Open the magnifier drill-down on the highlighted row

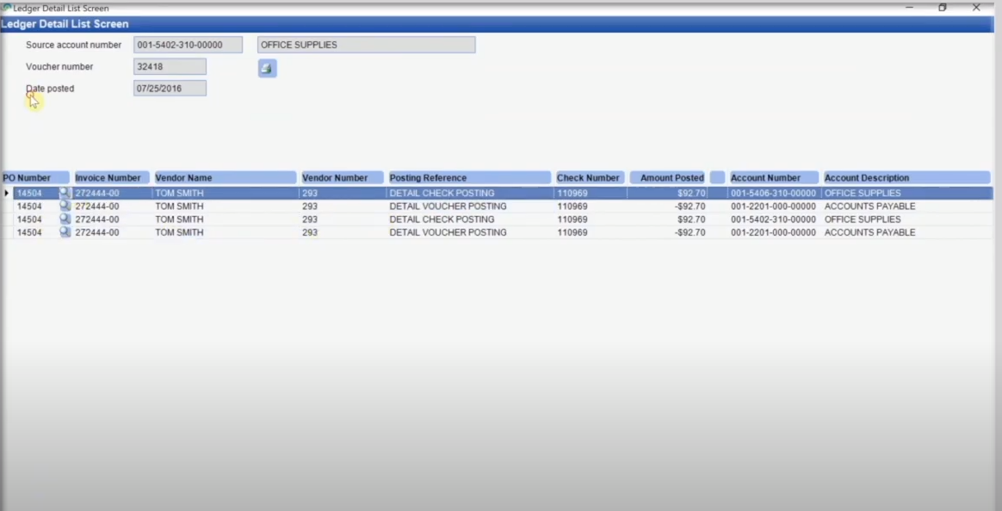[x=65, y=193]
